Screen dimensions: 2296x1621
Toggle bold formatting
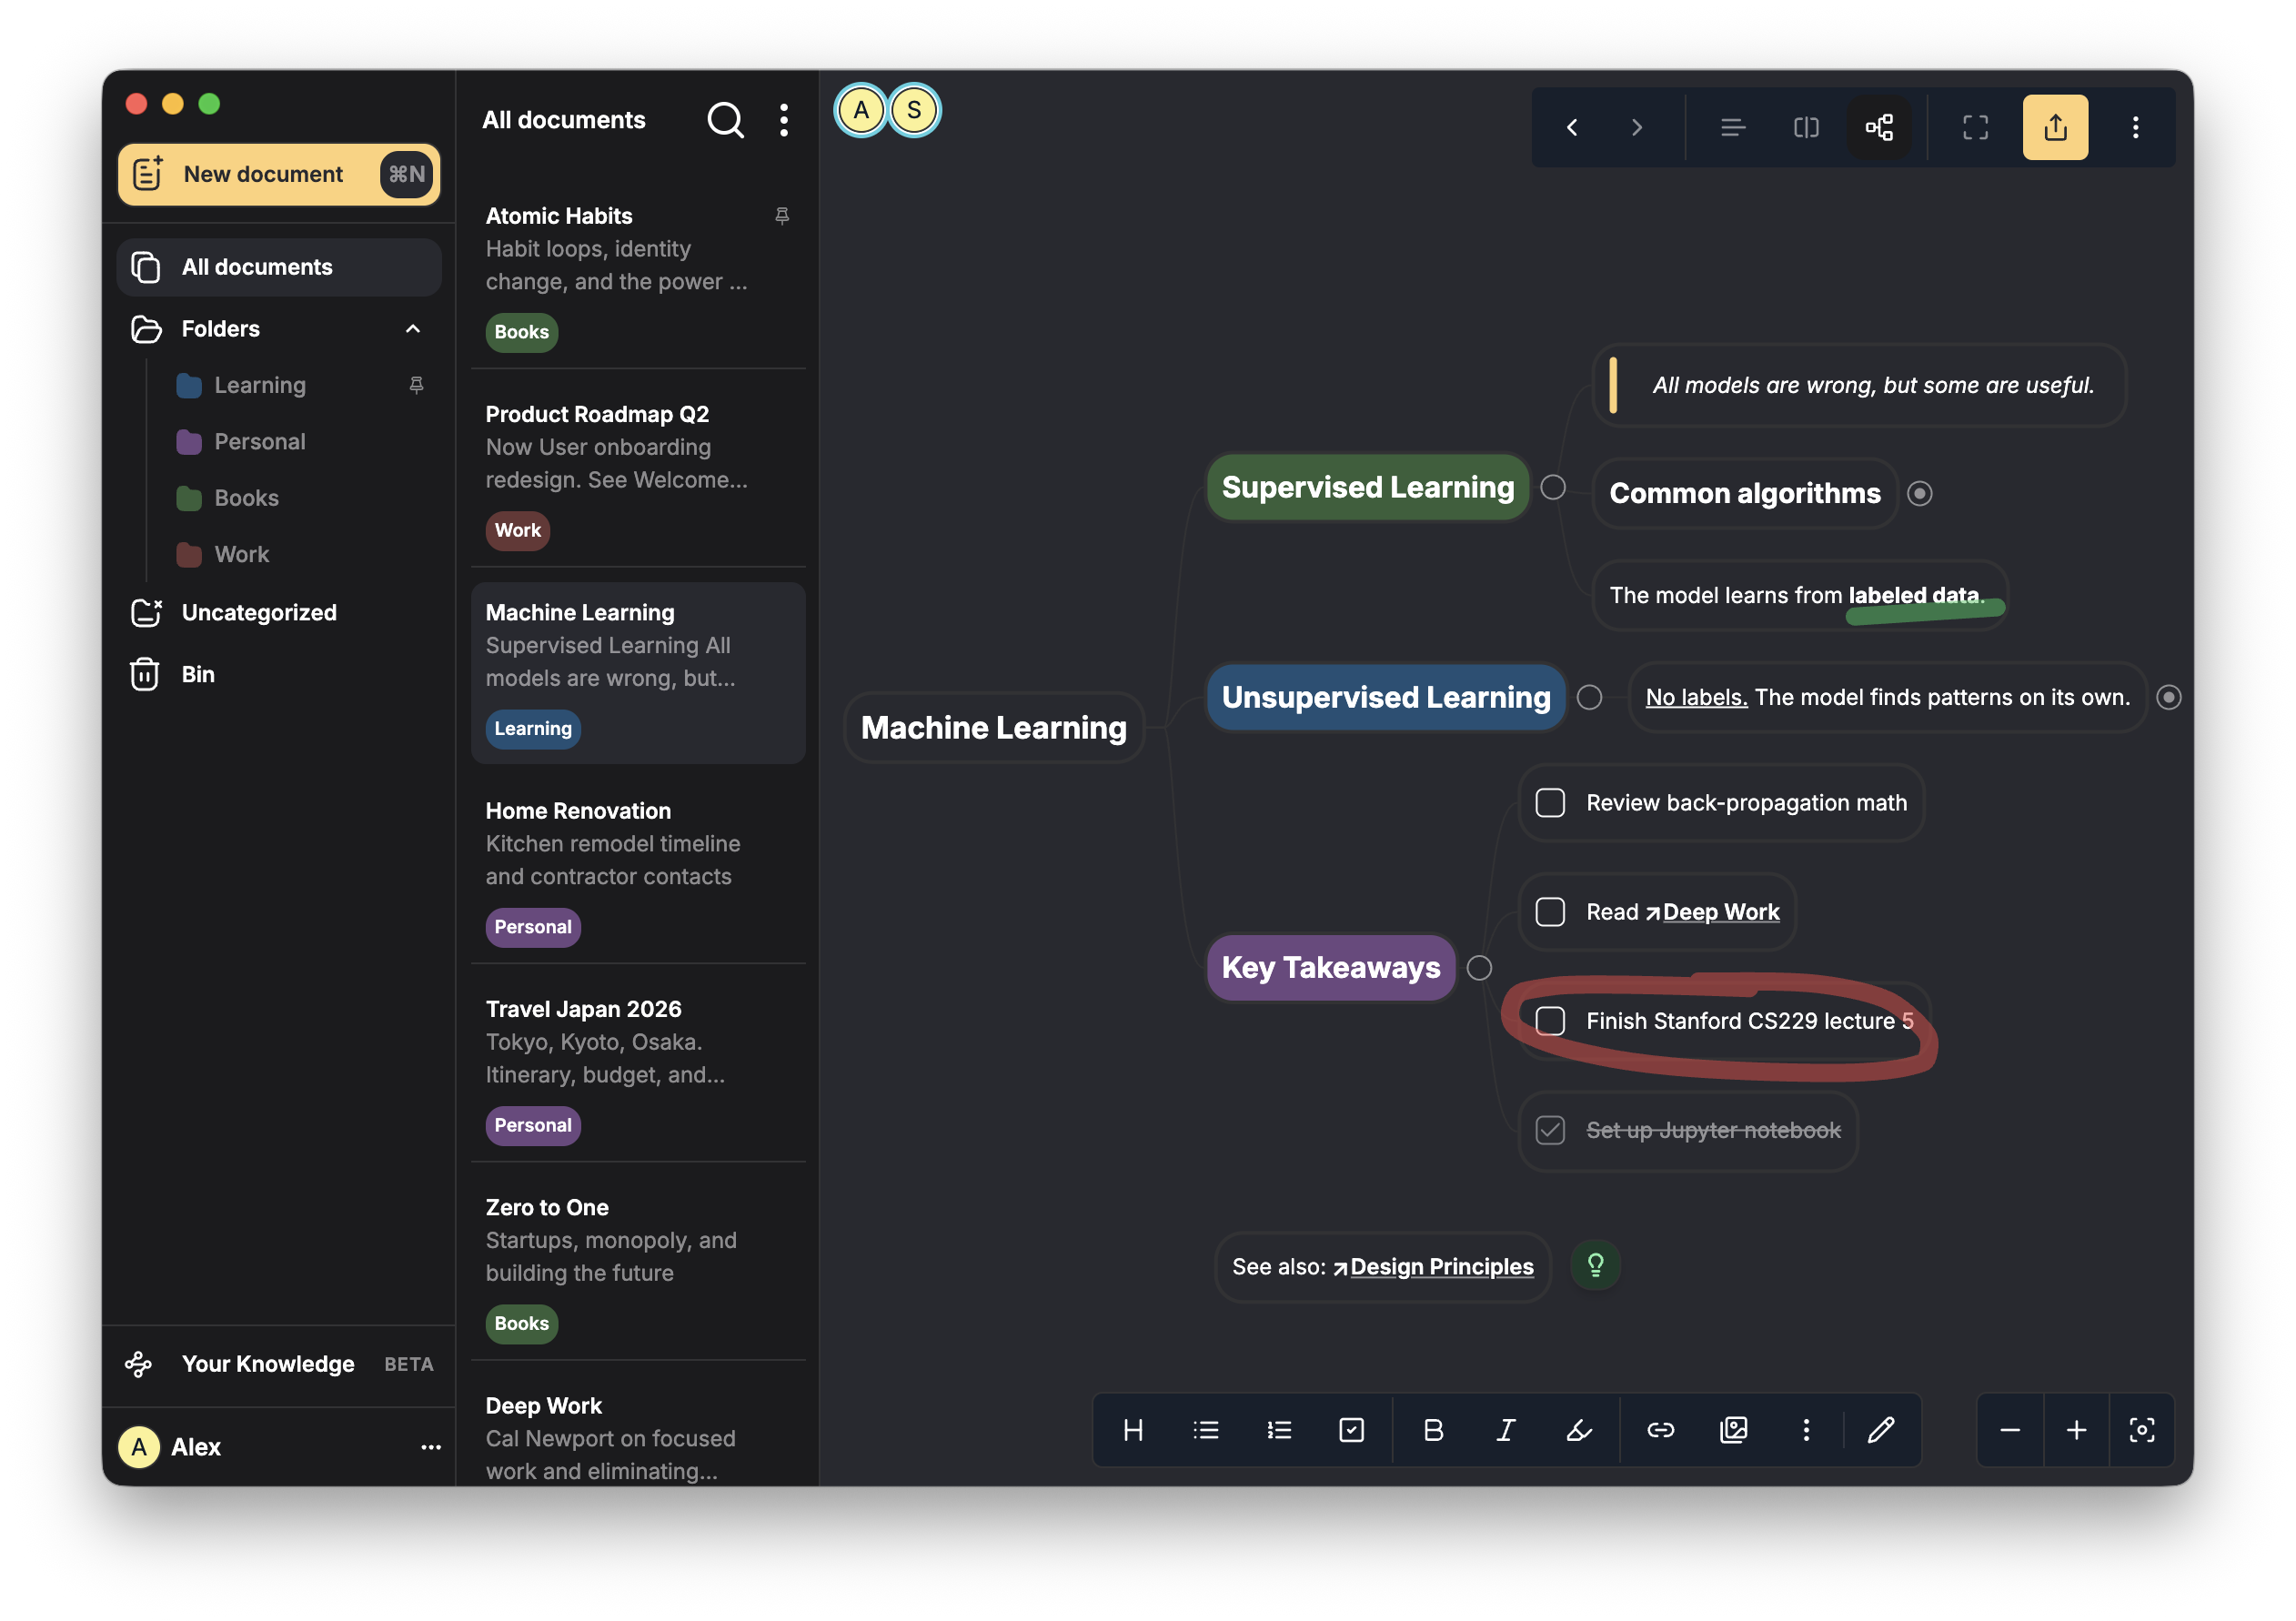pyautogui.click(x=1433, y=1430)
